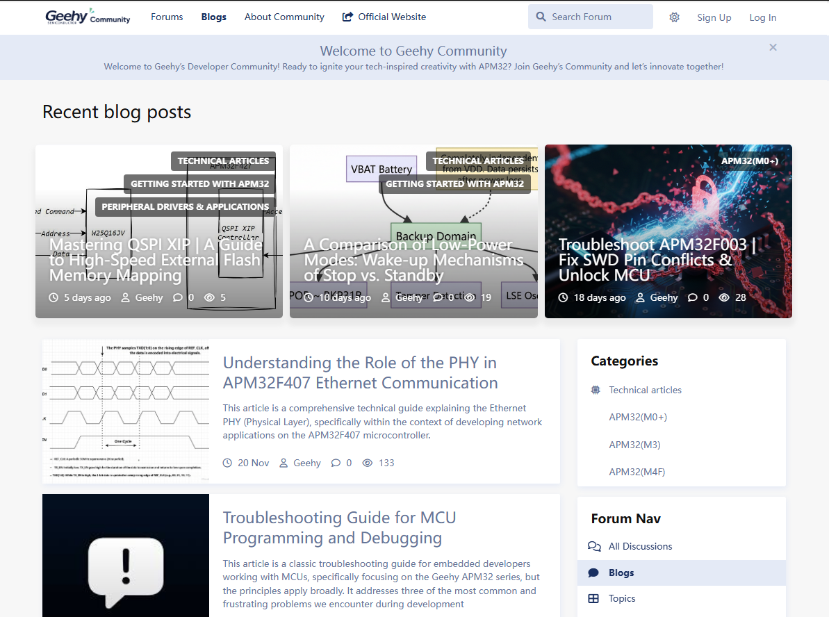Open Troubleshooting Guide for MCU Programming article

pos(339,527)
